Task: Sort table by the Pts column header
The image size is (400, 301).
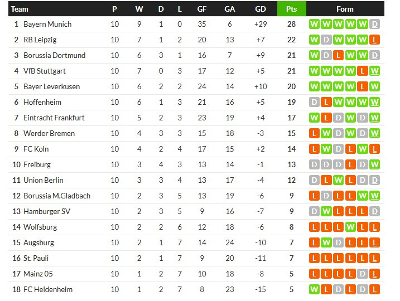Action: click(x=291, y=9)
